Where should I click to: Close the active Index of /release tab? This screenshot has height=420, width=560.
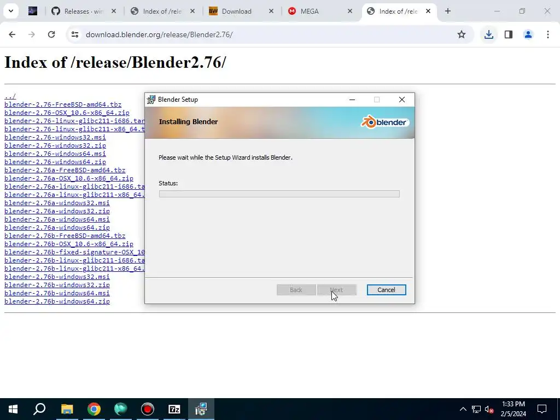[x=428, y=11]
